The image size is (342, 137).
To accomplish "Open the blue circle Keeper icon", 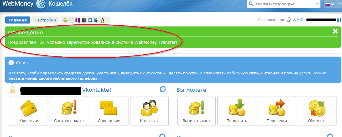I will pos(90,20).
